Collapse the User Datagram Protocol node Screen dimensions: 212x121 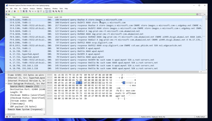(x=6, y=84)
